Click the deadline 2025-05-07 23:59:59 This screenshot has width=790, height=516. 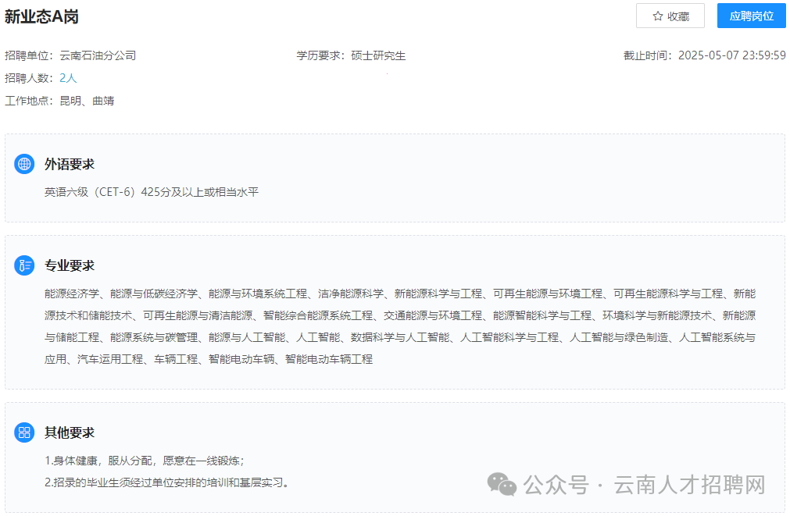(732, 55)
